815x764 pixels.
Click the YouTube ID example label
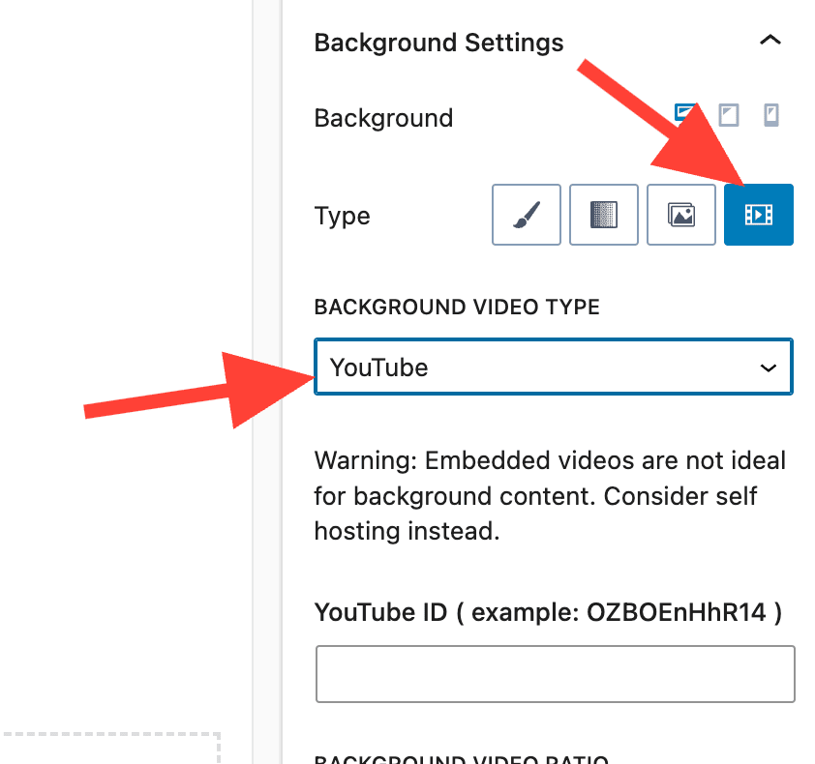tap(548, 612)
